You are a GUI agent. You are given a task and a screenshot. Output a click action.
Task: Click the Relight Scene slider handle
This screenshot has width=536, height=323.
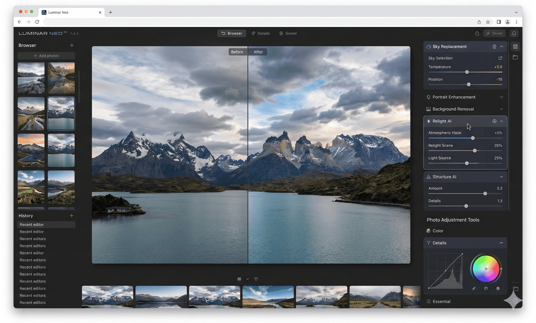pyautogui.click(x=475, y=151)
